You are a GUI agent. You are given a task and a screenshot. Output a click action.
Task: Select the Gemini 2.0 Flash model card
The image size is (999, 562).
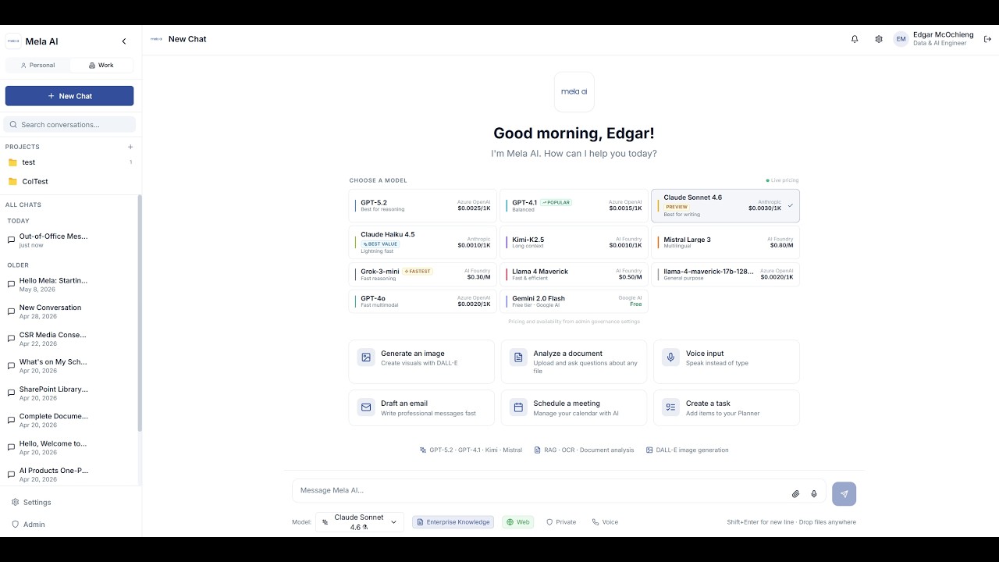pos(574,301)
